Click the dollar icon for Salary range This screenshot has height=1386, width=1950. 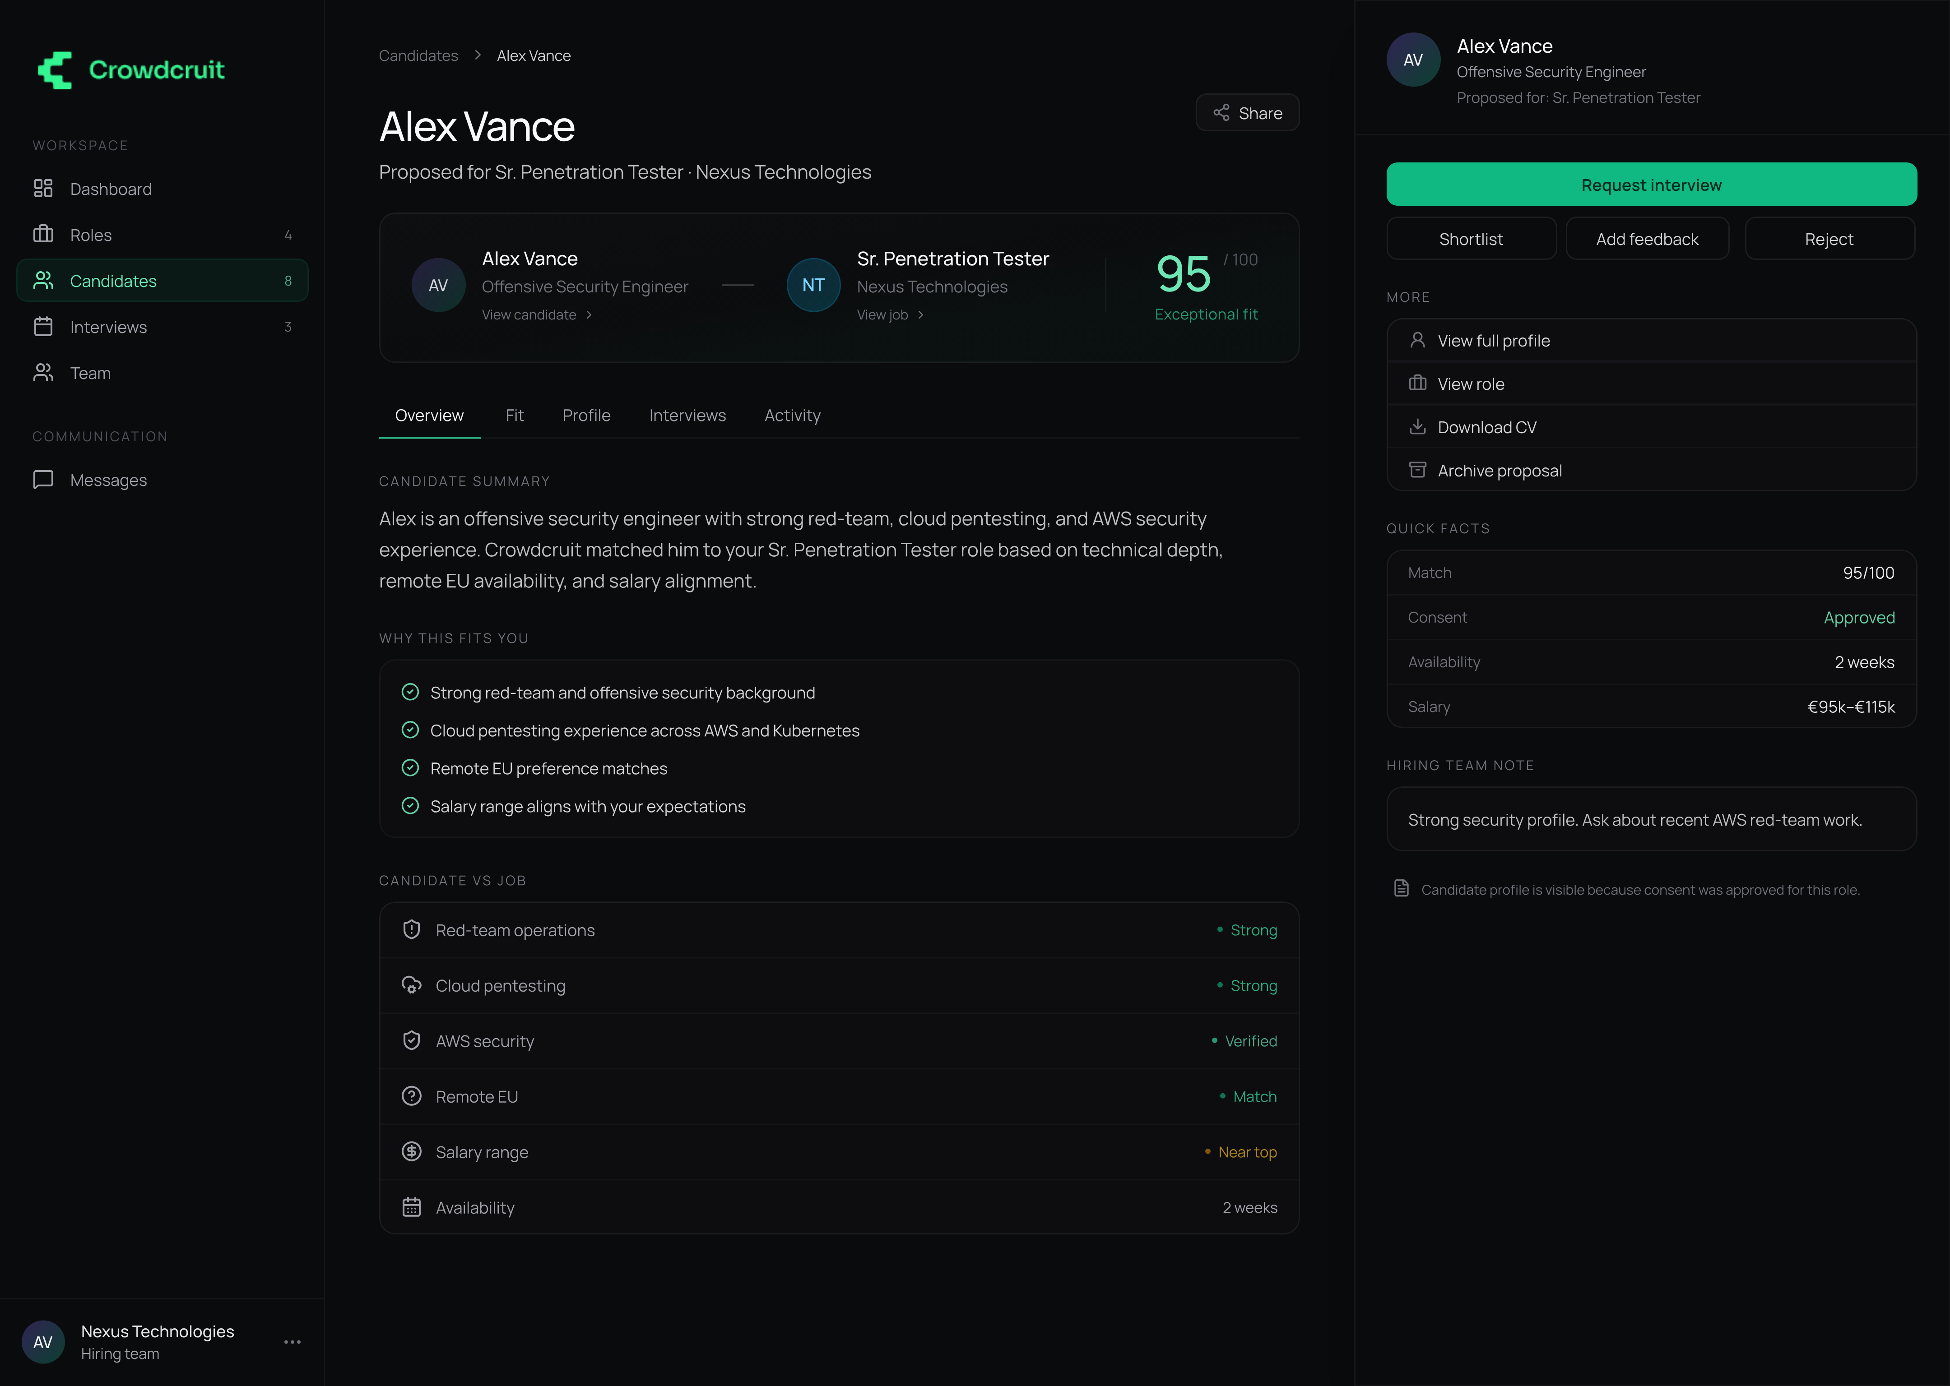click(x=412, y=1151)
